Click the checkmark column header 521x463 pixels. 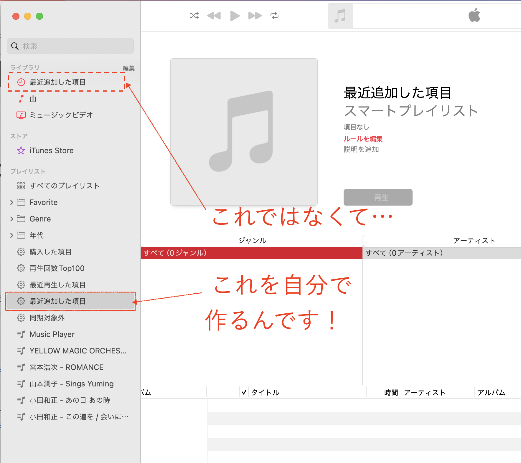[x=244, y=392]
